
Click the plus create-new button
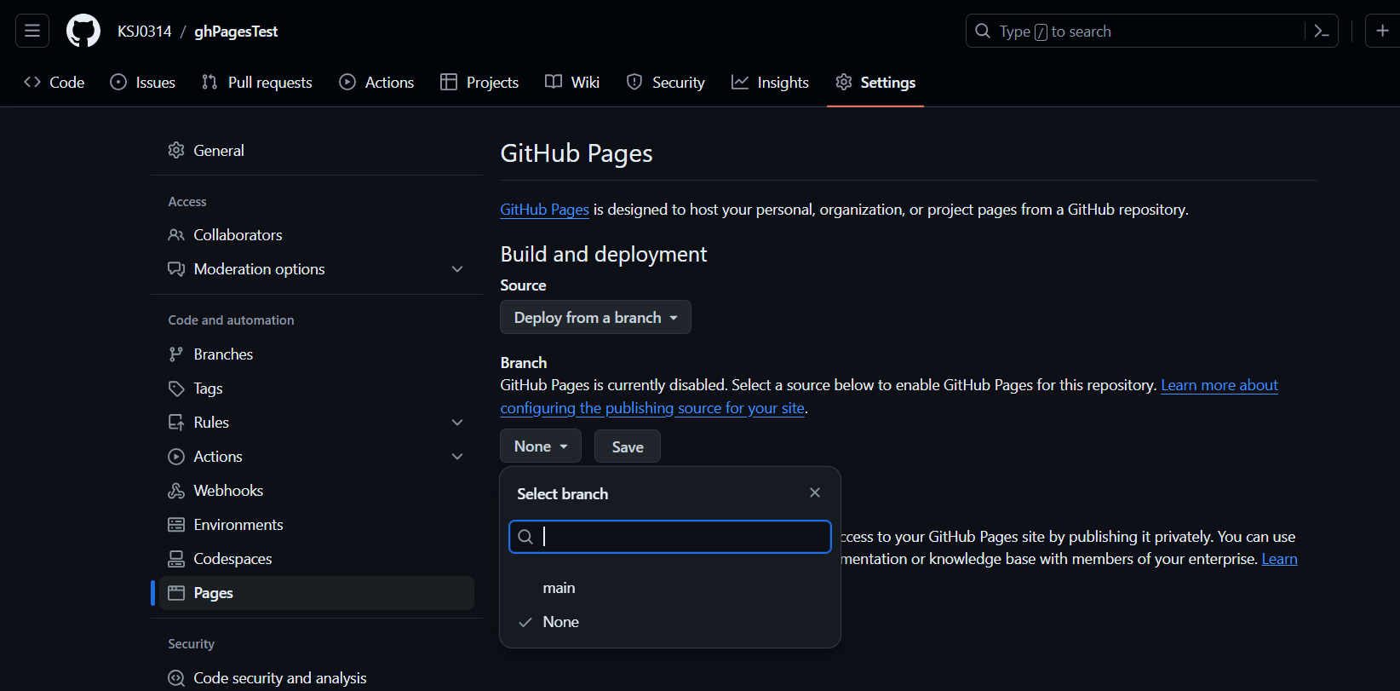[1382, 31]
